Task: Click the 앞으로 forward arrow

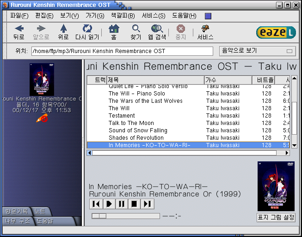Action: [41, 32]
